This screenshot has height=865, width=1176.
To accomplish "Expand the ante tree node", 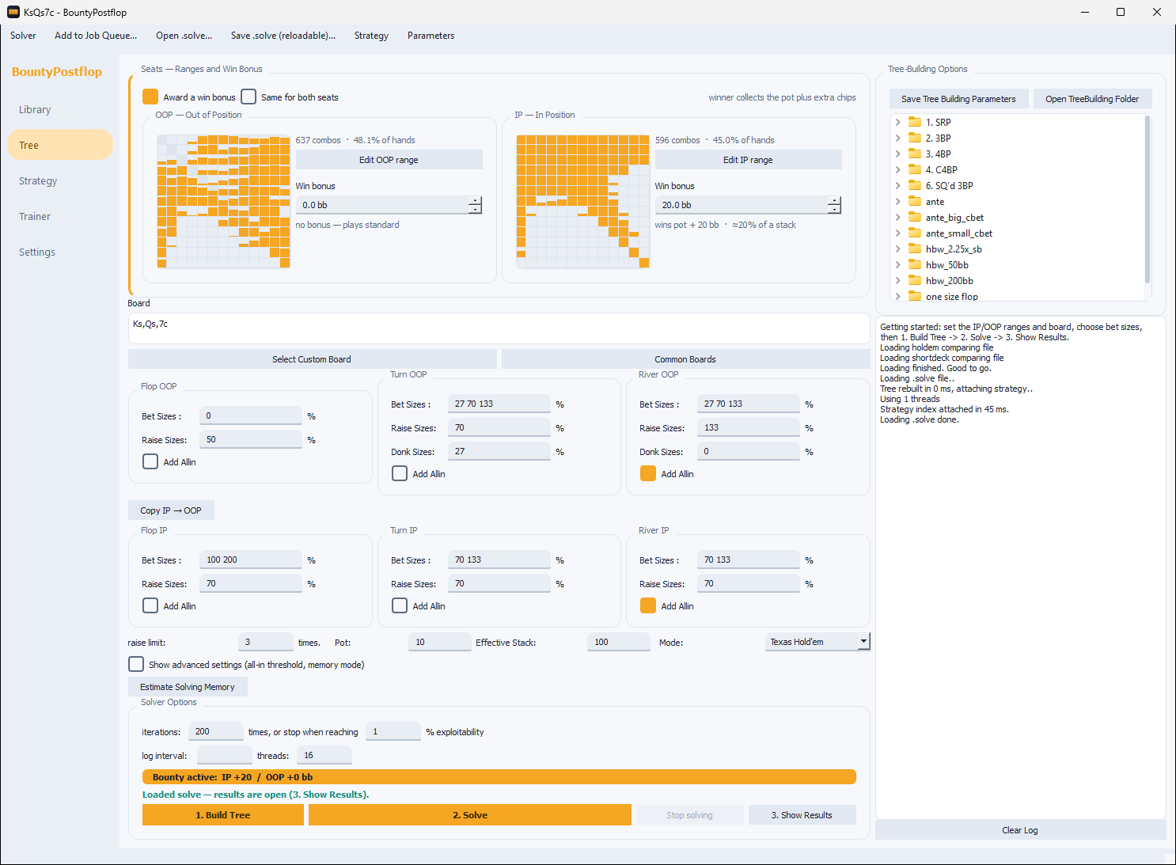I will [897, 201].
